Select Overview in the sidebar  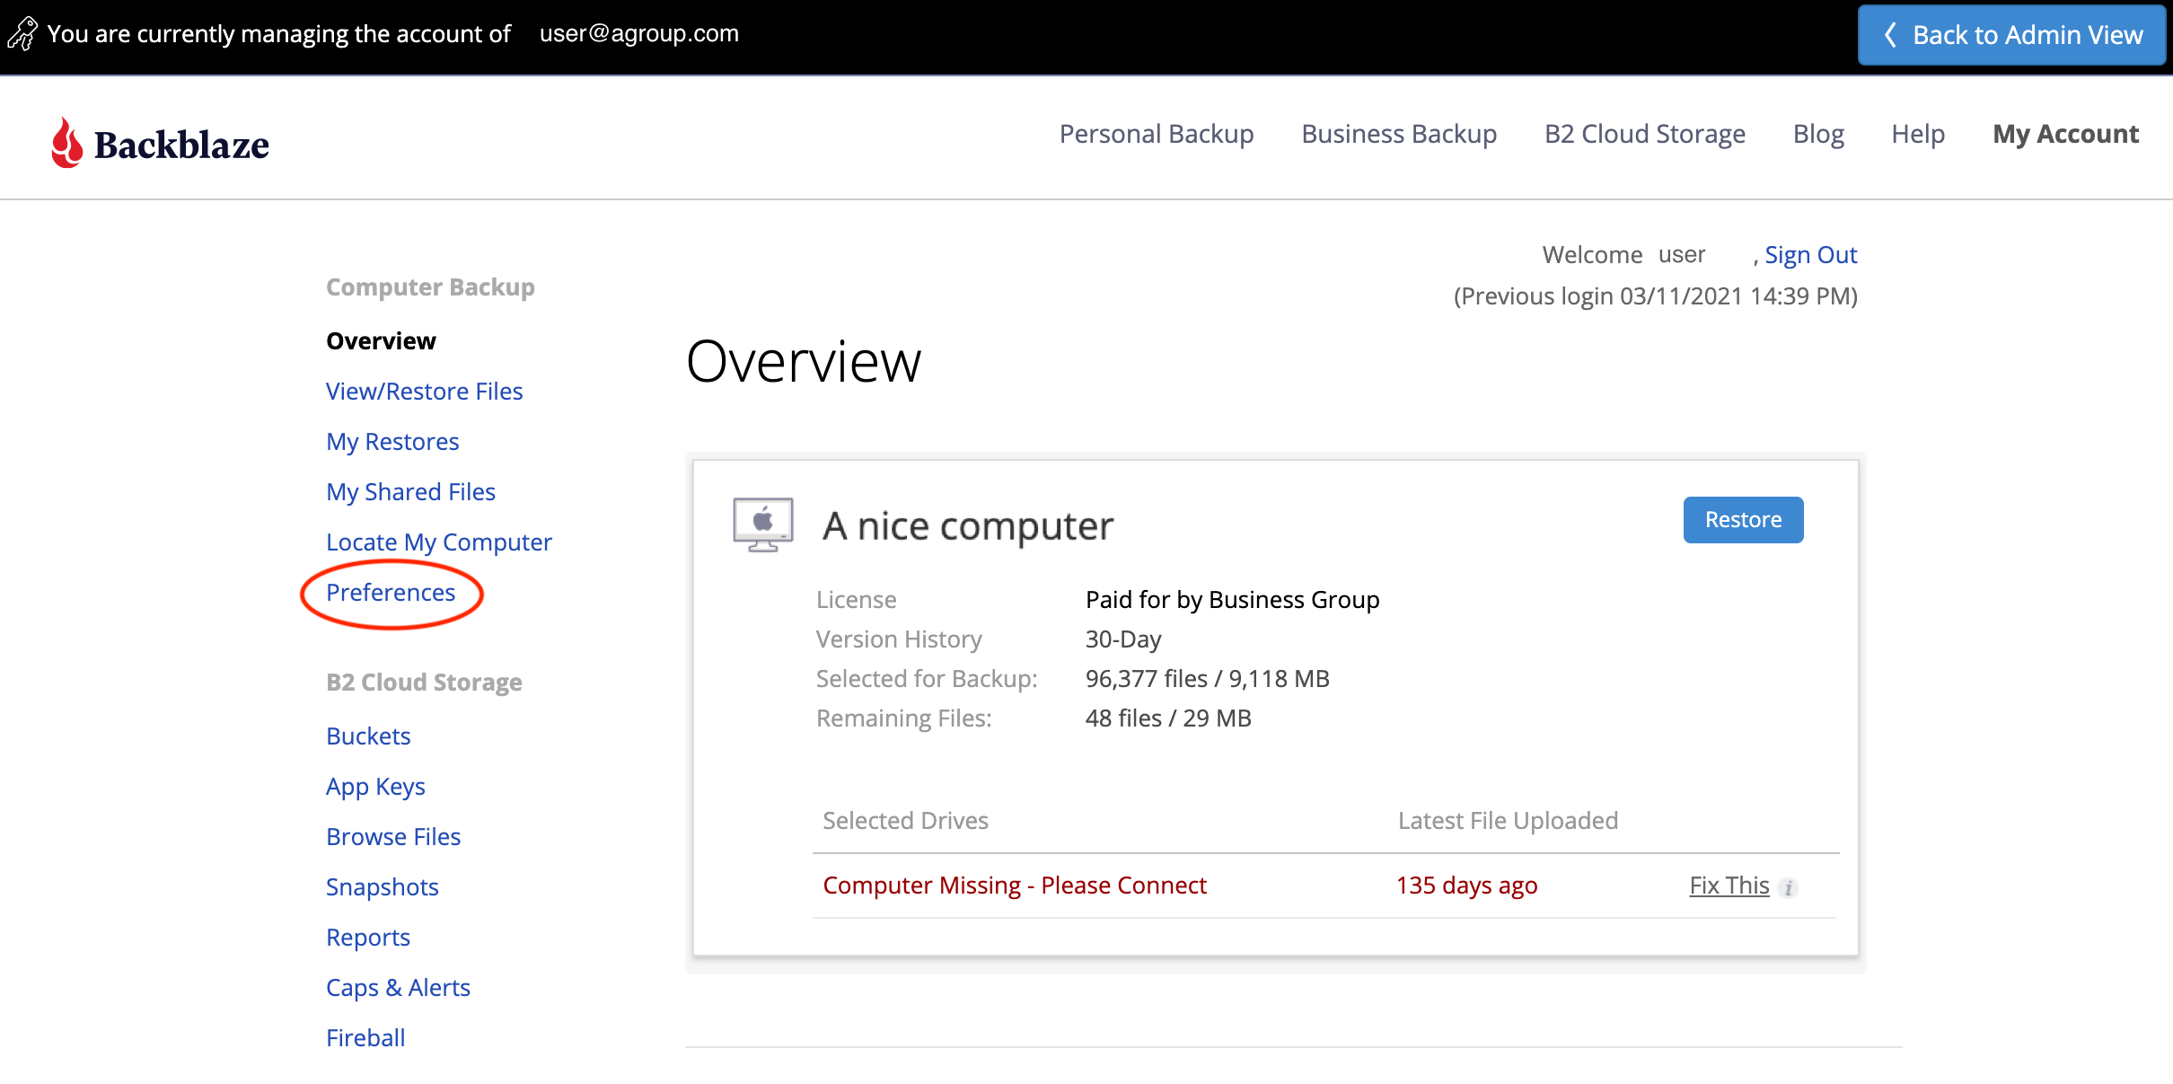coord(381,341)
